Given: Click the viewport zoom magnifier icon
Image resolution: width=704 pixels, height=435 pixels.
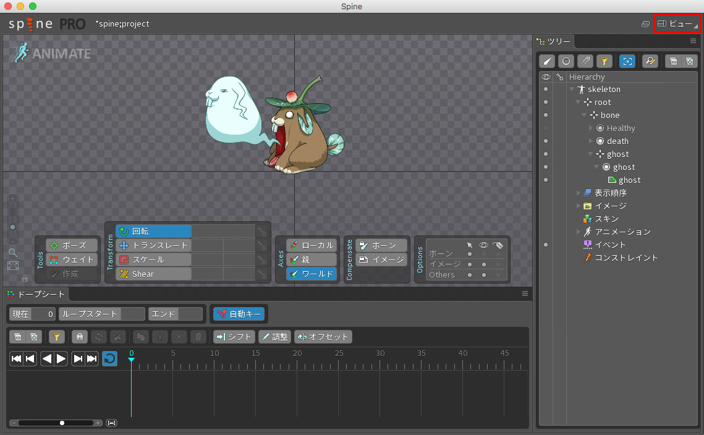Looking at the screenshot, I should (x=12, y=252).
